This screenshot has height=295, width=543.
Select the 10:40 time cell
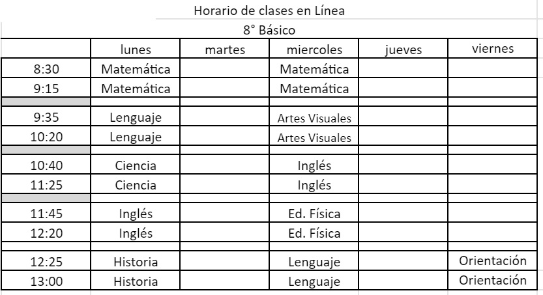pos(46,165)
